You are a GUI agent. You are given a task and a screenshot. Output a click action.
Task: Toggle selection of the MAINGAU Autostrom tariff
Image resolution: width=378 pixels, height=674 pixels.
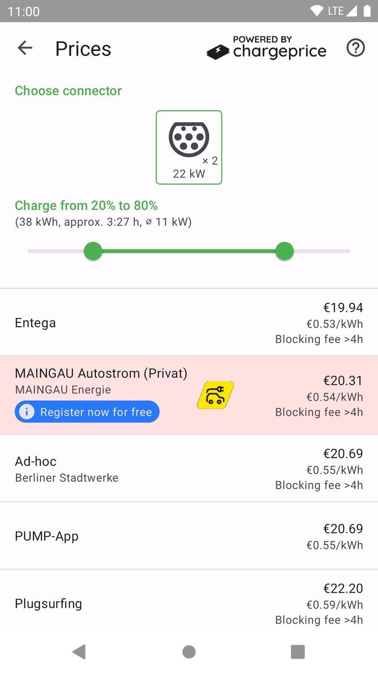click(x=189, y=392)
